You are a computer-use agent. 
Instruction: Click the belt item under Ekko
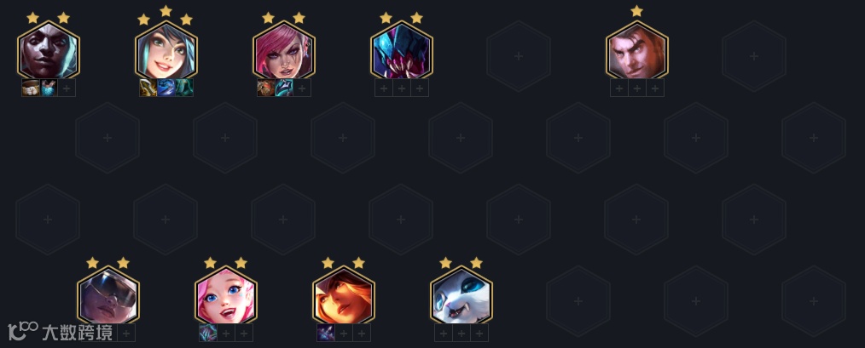31,88
